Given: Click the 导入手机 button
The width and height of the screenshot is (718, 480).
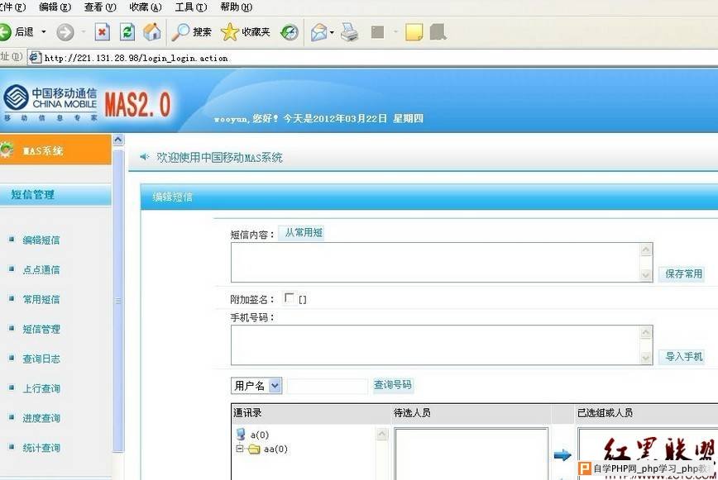Looking at the screenshot, I should click(683, 357).
